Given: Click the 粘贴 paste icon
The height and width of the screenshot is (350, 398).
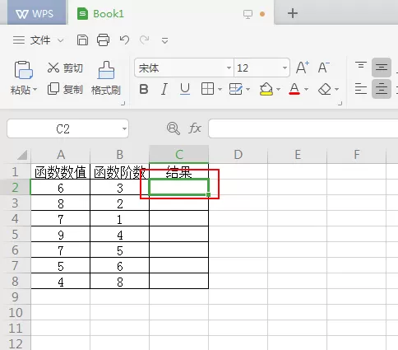Looking at the screenshot, I should (23, 70).
